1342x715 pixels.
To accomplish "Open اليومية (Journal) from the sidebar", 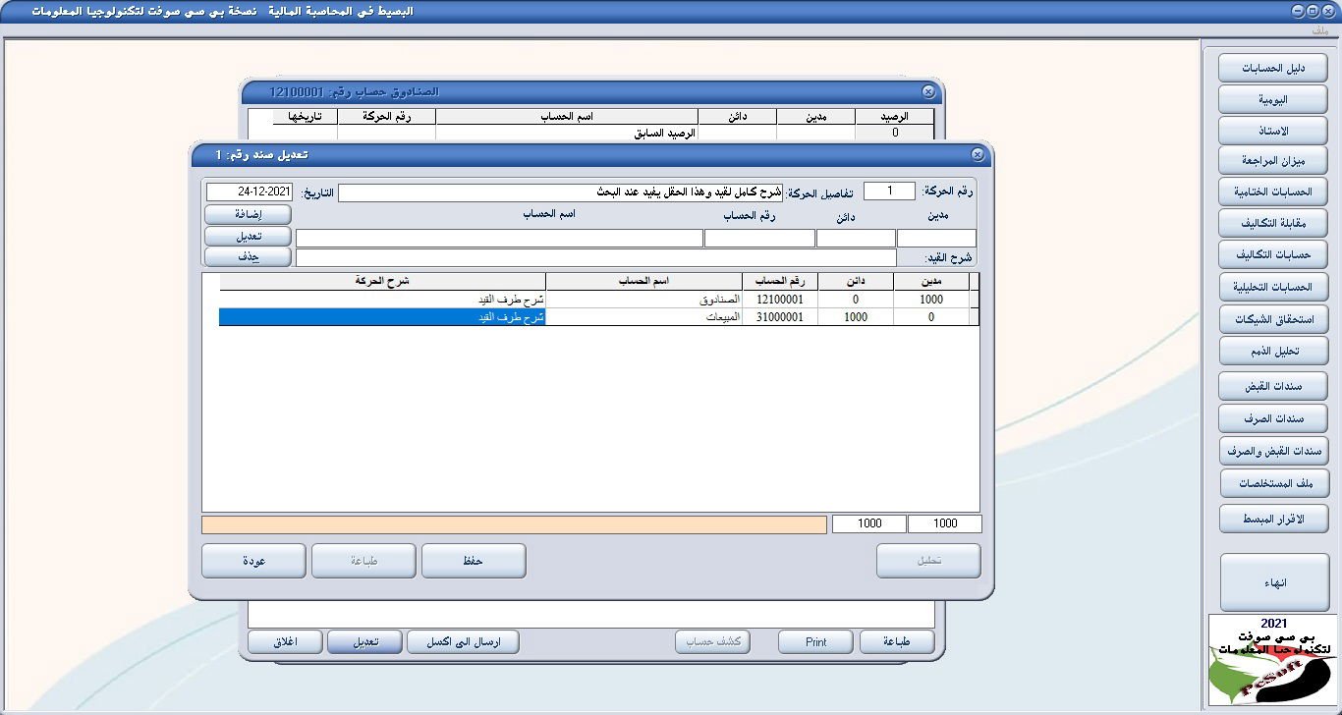I will 1272,98.
